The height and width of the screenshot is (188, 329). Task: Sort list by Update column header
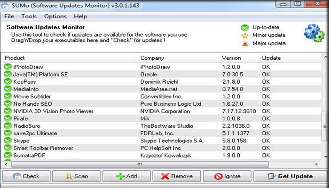tap(290, 58)
